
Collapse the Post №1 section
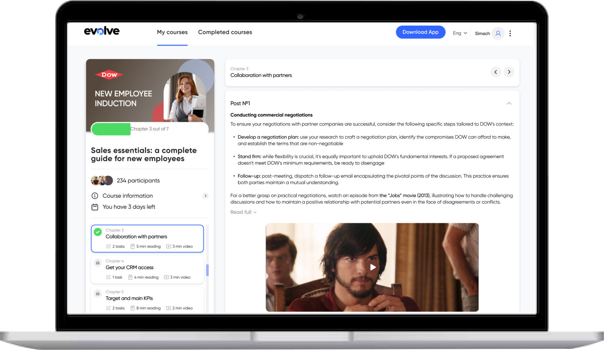click(x=509, y=103)
